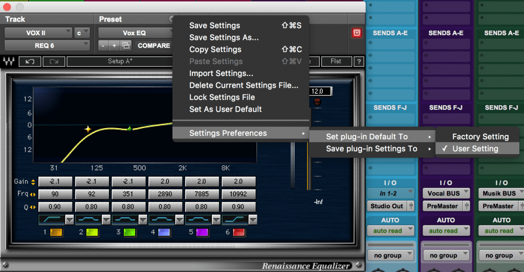Click the Q left-right arrows icon
524x272 pixels.
(x=33, y=207)
